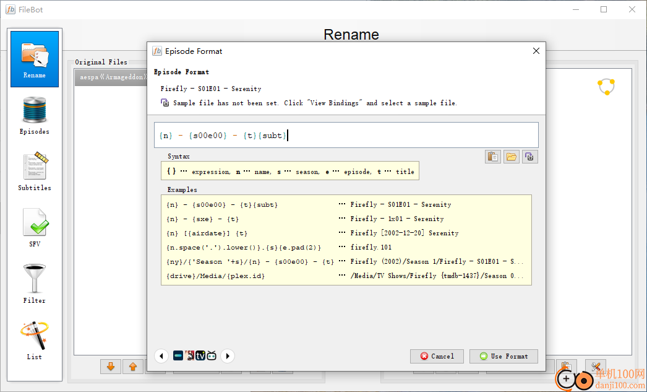Click the open folder icon button
The width and height of the screenshot is (647, 392).
point(512,157)
